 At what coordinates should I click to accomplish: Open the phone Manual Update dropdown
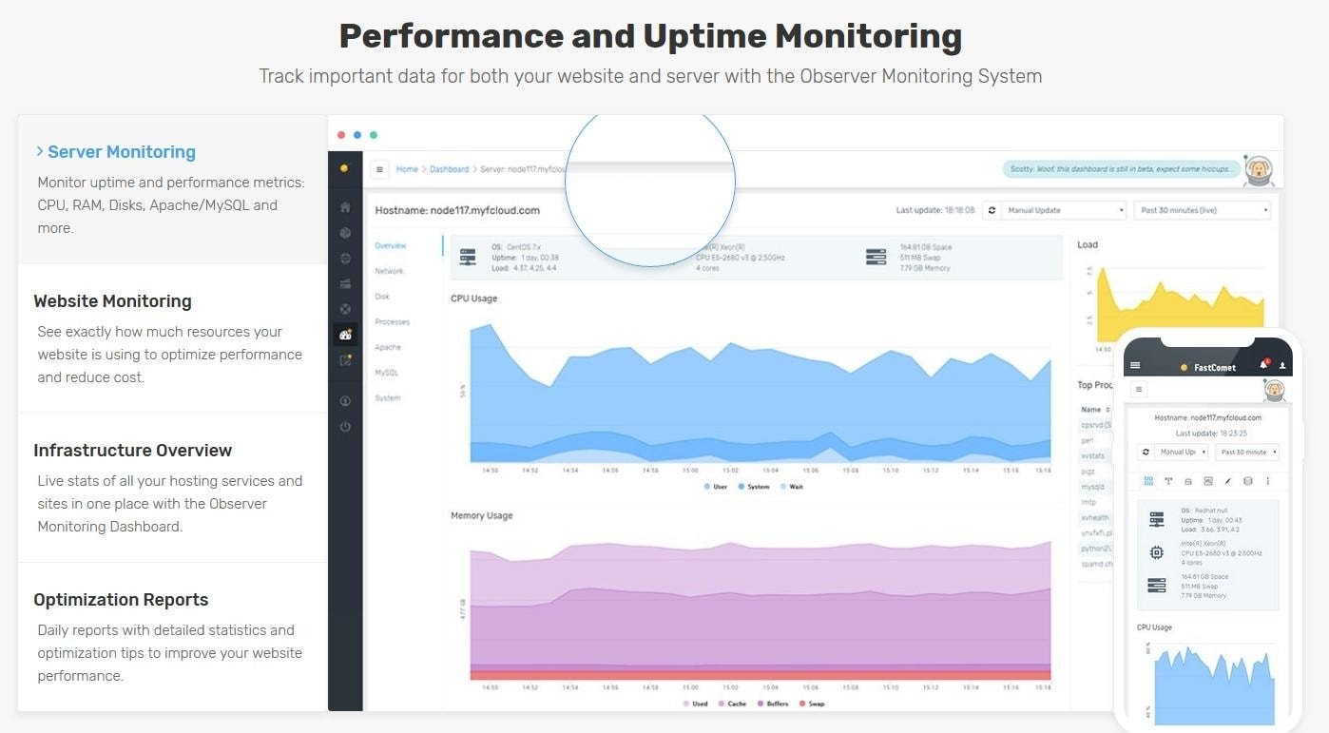(1182, 453)
